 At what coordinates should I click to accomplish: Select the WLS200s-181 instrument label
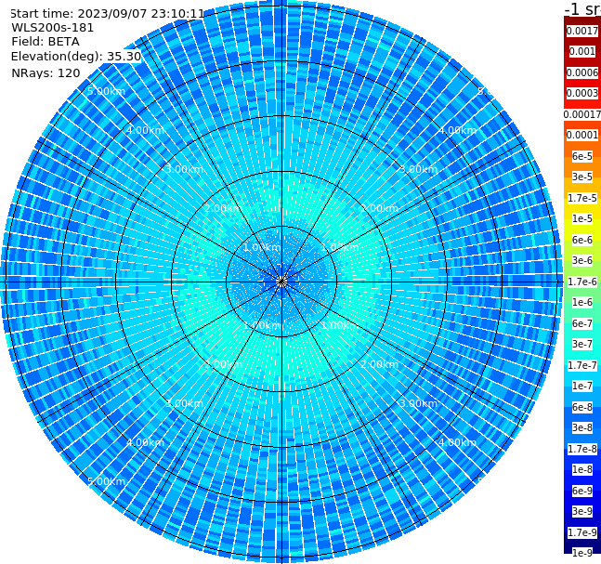(53, 28)
